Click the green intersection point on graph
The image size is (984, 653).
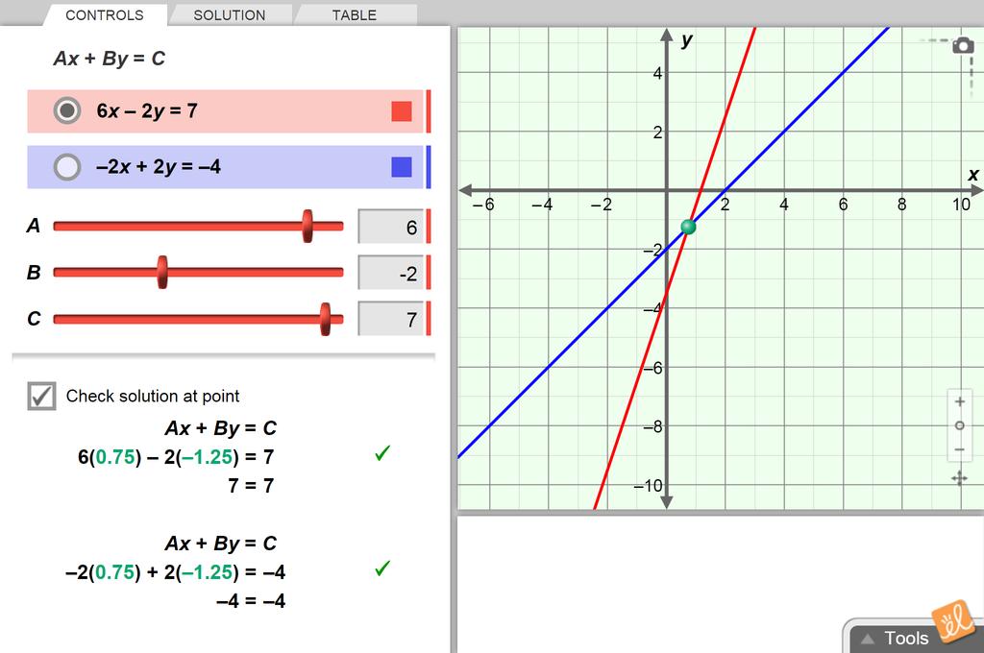pos(688,227)
